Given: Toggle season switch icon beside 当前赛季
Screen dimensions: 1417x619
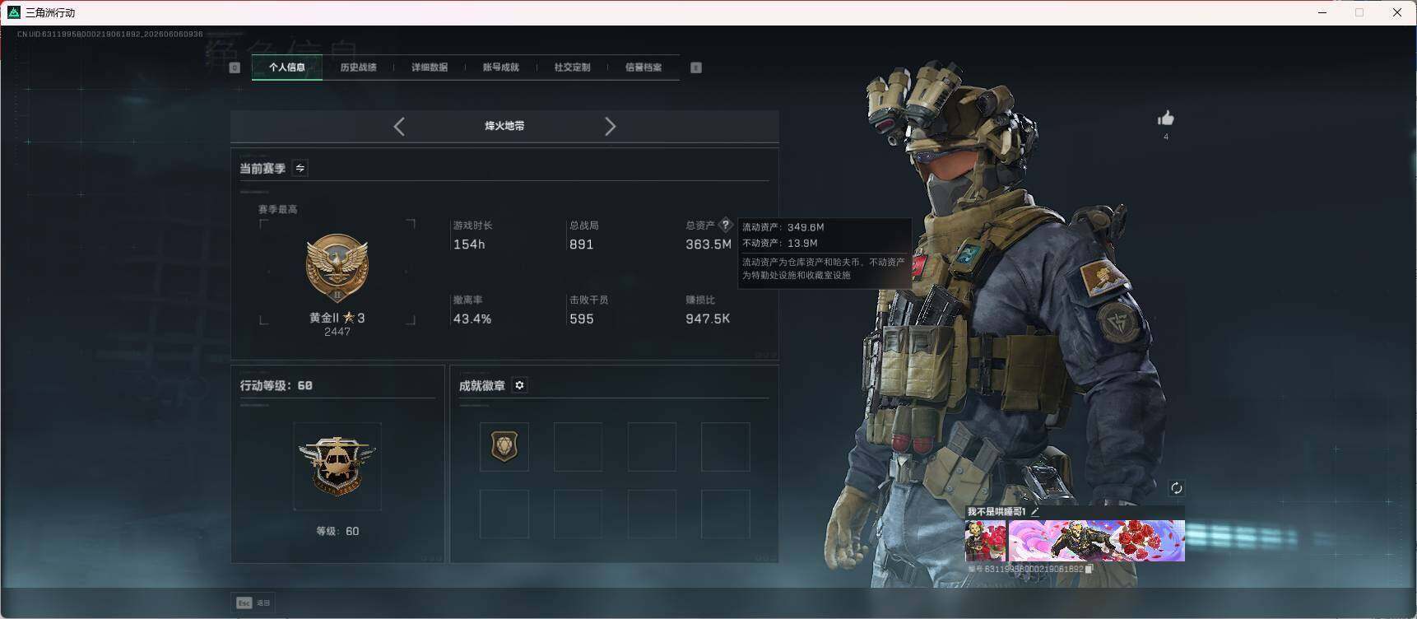Looking at the screenshot, I should click(x=300, y=168).
